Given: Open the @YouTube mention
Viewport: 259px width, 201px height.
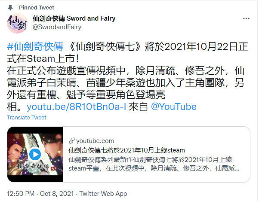Looking at the screenshot, I should (174, 107).
